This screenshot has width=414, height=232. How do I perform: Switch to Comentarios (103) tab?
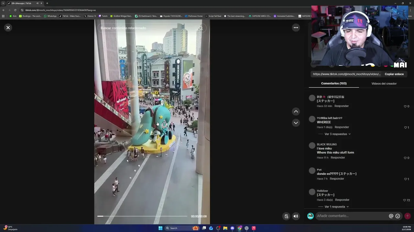(334, 83)
